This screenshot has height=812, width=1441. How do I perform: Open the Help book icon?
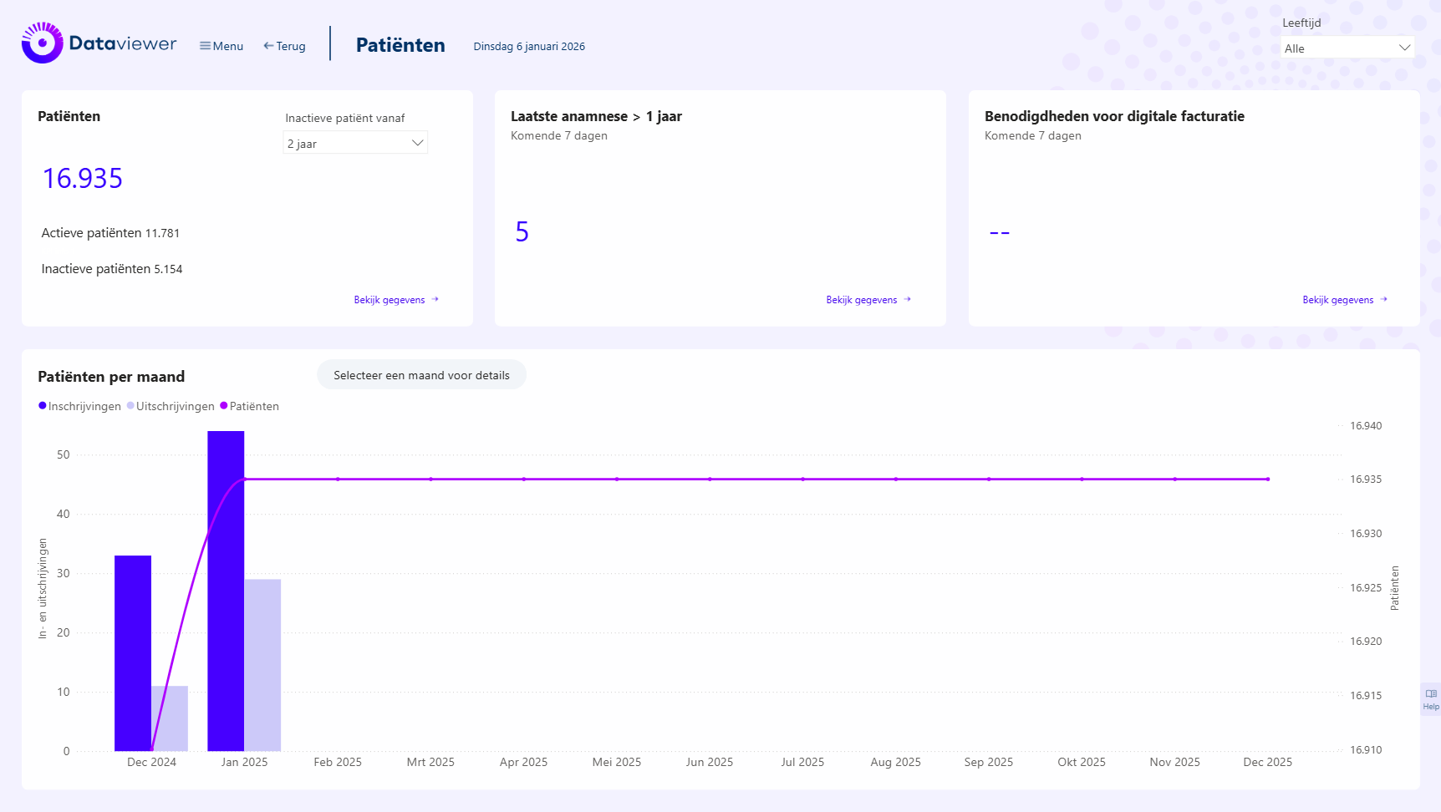pos(1431,694)
